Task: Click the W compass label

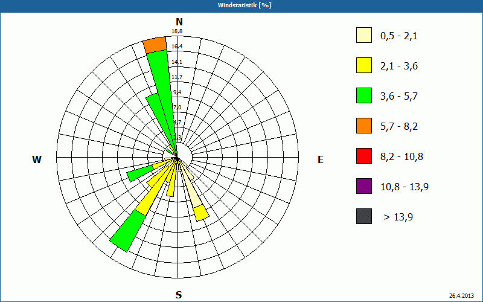Action: click(37, 159)
